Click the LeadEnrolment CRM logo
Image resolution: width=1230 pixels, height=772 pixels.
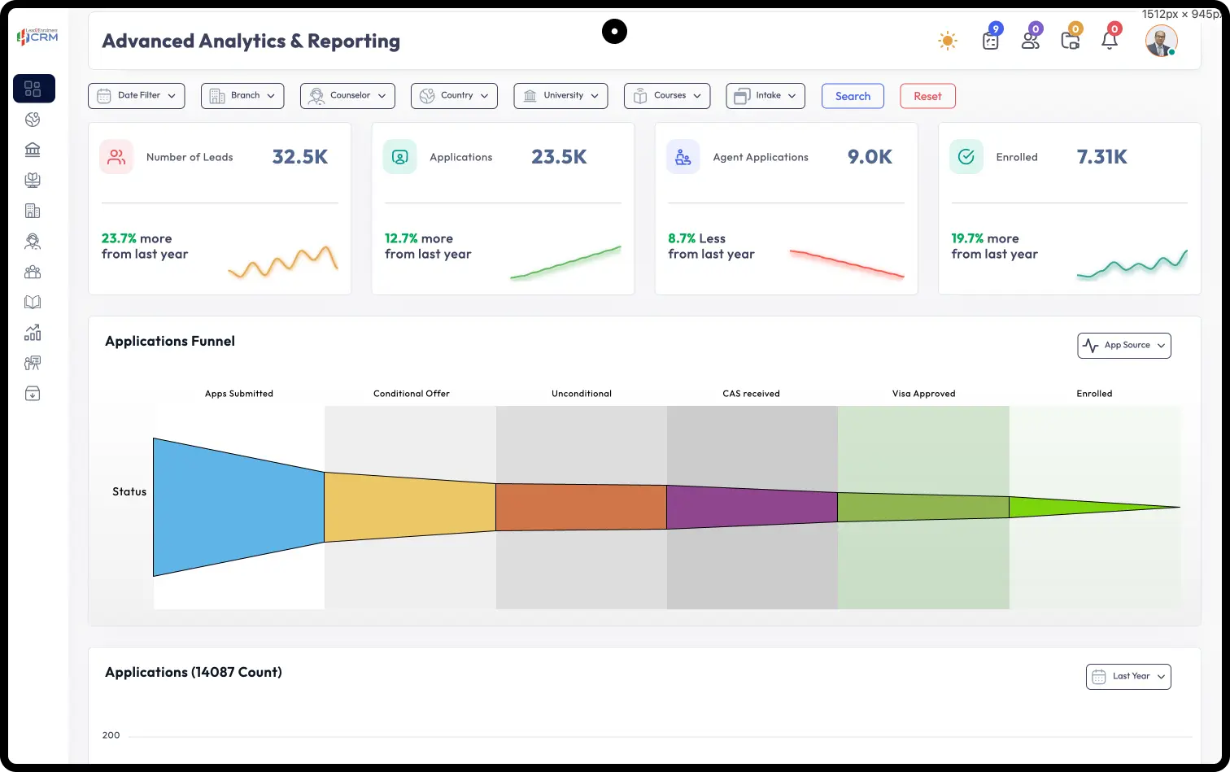[37, 36]
